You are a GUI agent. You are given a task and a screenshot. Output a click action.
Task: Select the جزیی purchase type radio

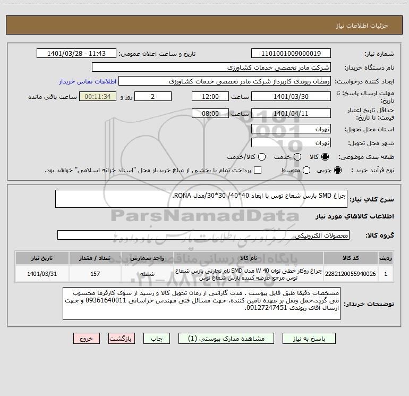coord(338,170)
